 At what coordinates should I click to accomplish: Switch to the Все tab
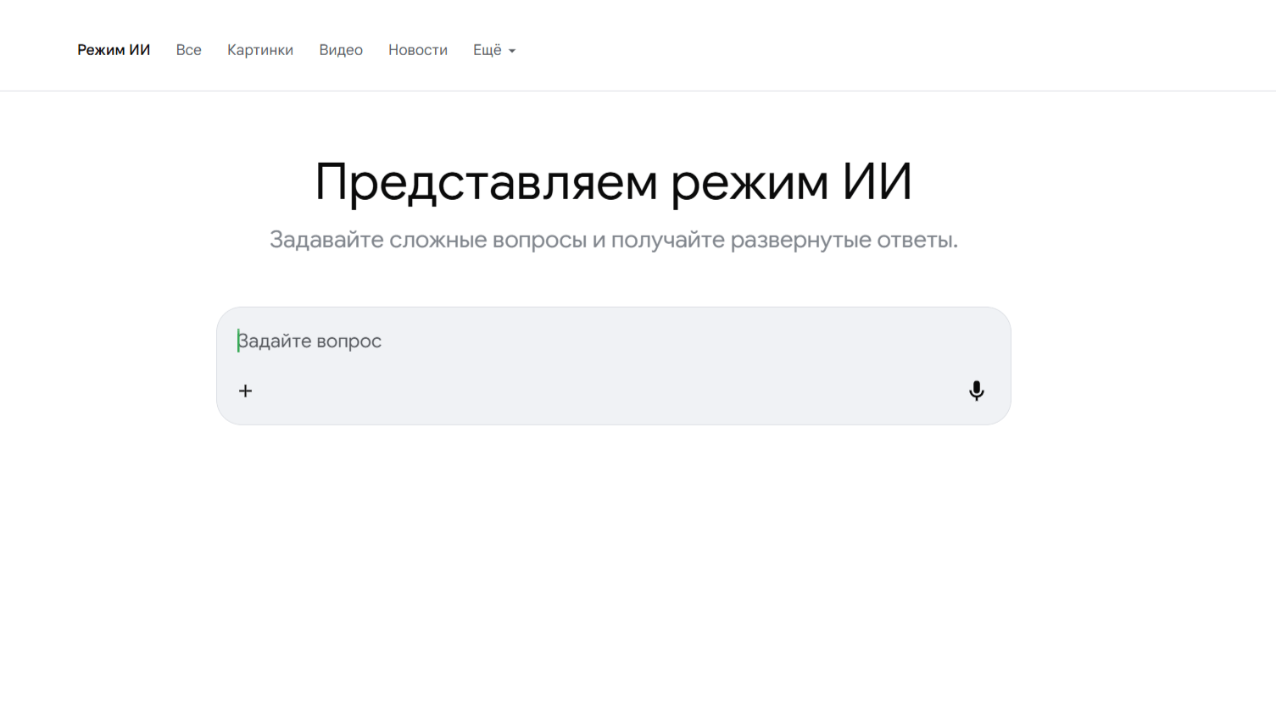pos(189,50)
